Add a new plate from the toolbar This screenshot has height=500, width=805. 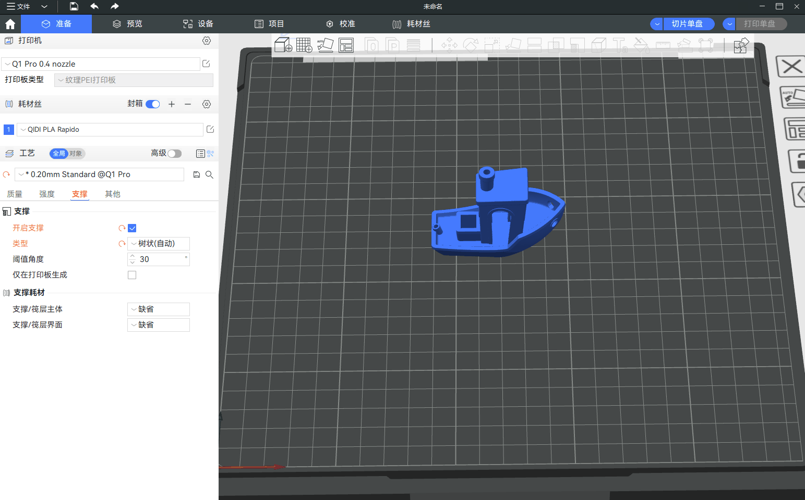coord(304,45)
